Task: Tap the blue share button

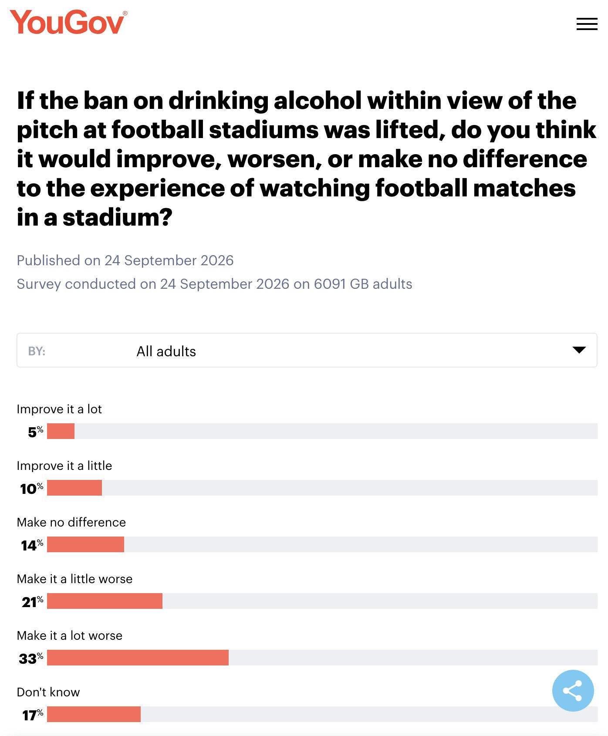Action: click(x=573, y=690)
